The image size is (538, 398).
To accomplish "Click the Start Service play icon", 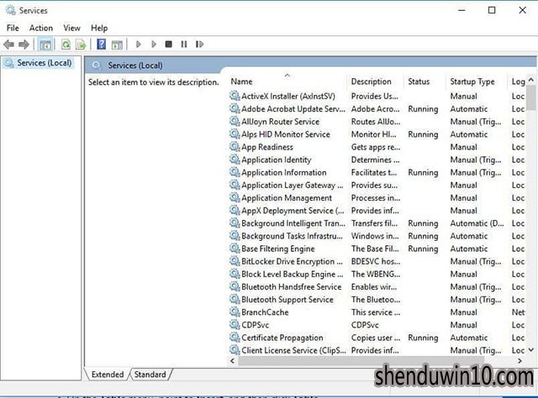I will (x=139, y=45).
